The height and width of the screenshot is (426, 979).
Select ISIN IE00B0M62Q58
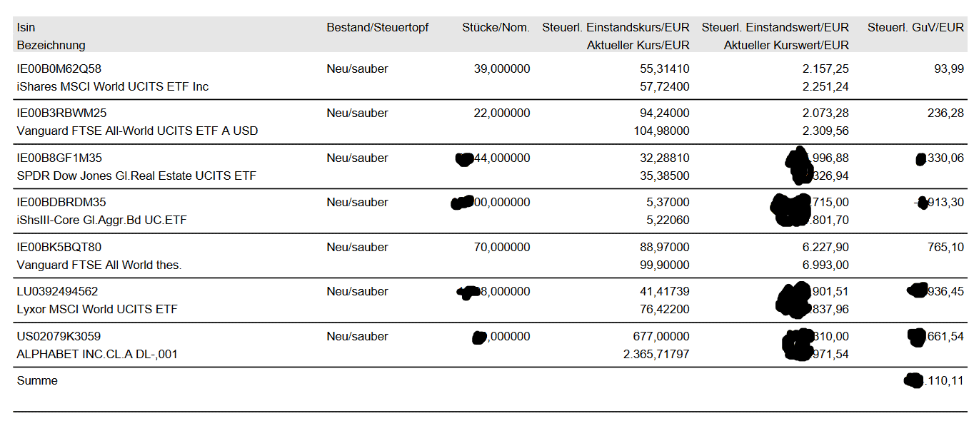(x=59, y=69)
